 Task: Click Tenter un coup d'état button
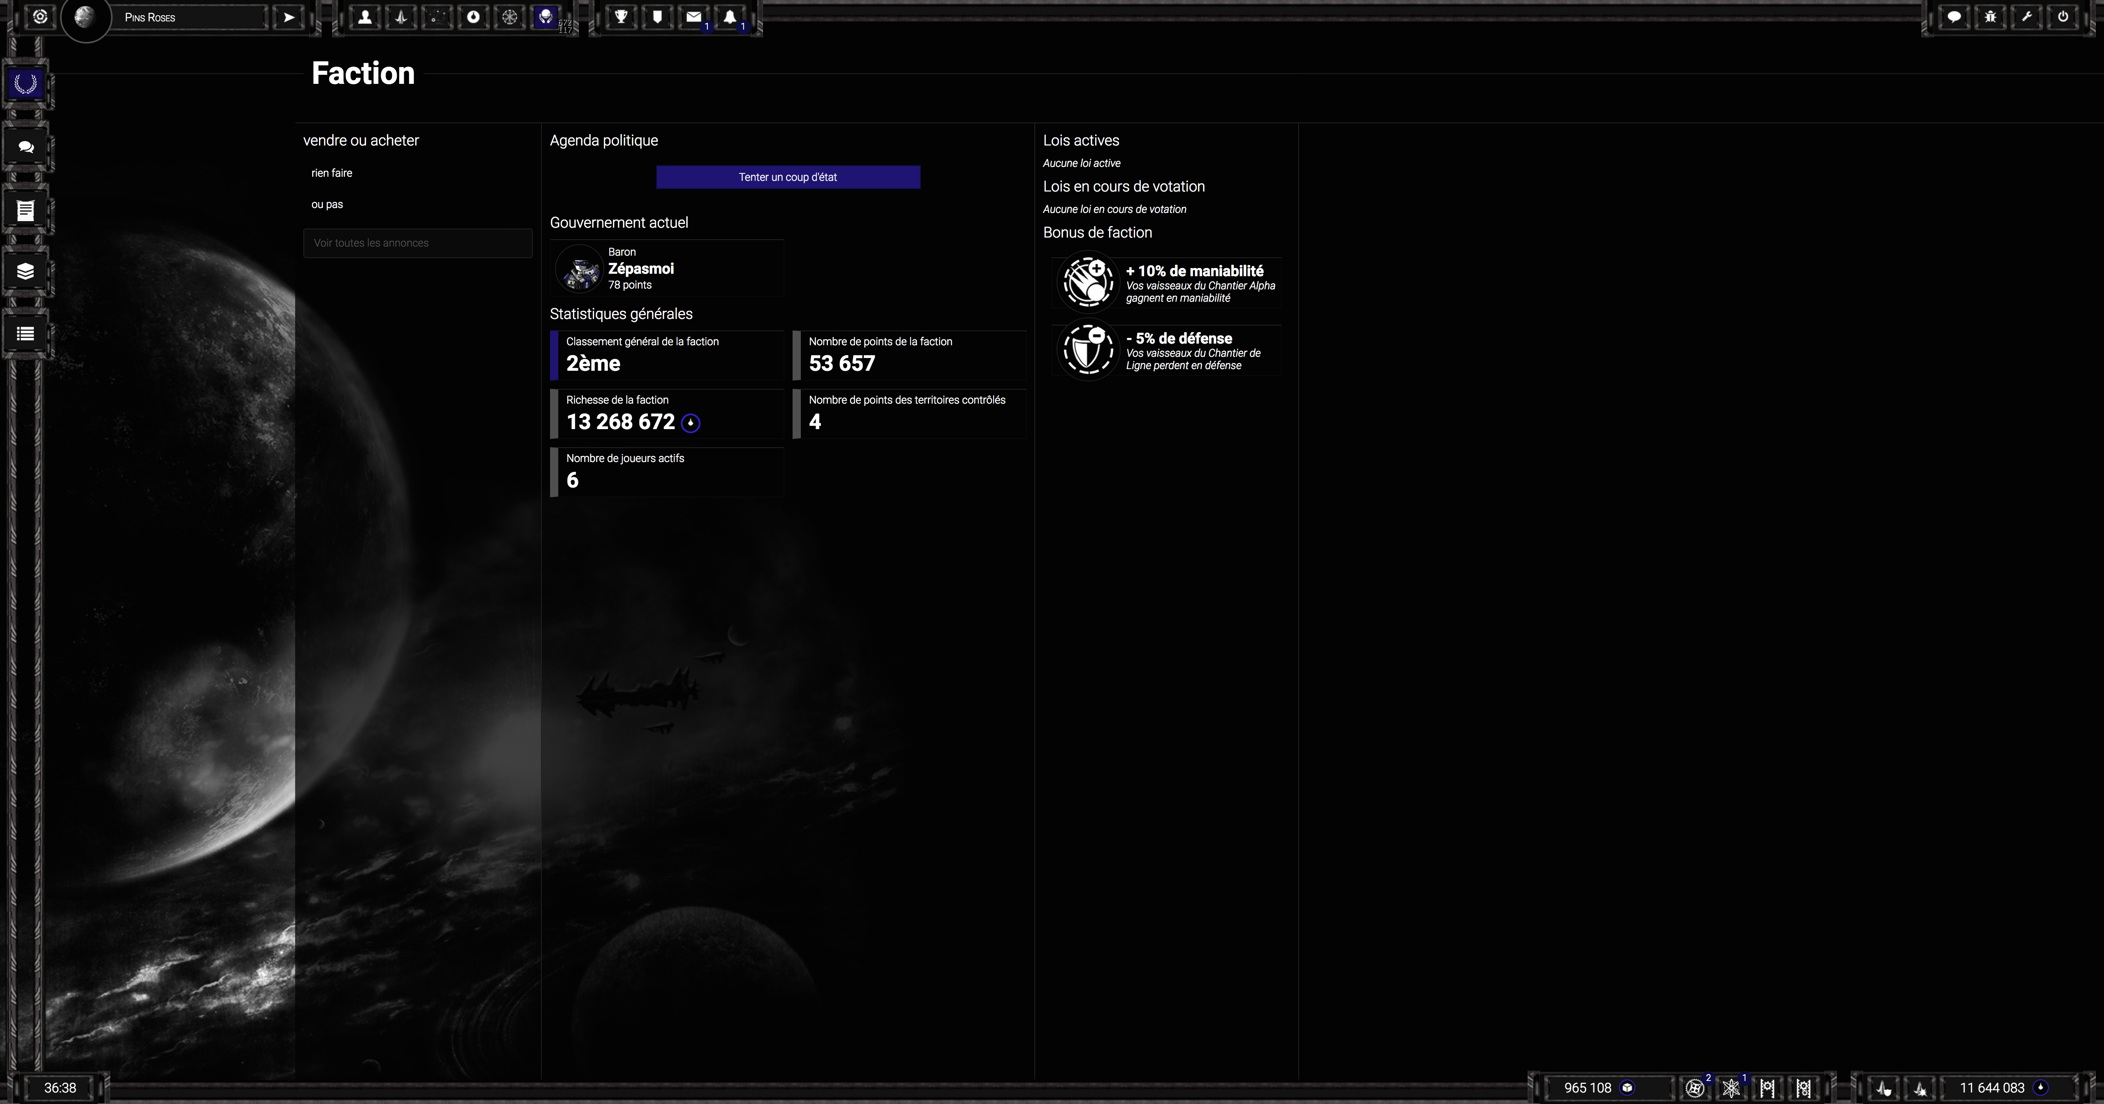coord(787,177)
